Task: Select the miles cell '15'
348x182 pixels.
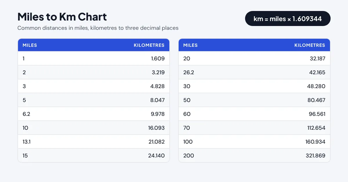Action: point(25,155)
